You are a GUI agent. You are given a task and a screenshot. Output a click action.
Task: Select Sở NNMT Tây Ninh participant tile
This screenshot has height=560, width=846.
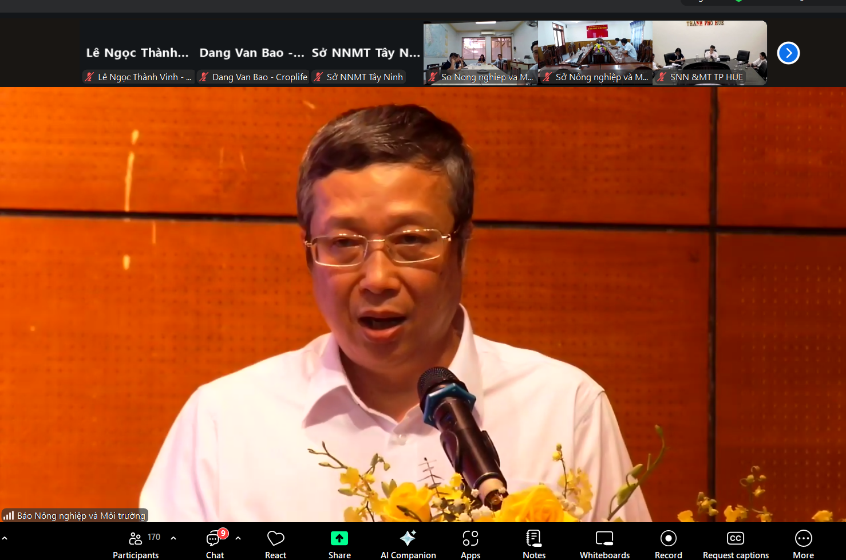366,53
